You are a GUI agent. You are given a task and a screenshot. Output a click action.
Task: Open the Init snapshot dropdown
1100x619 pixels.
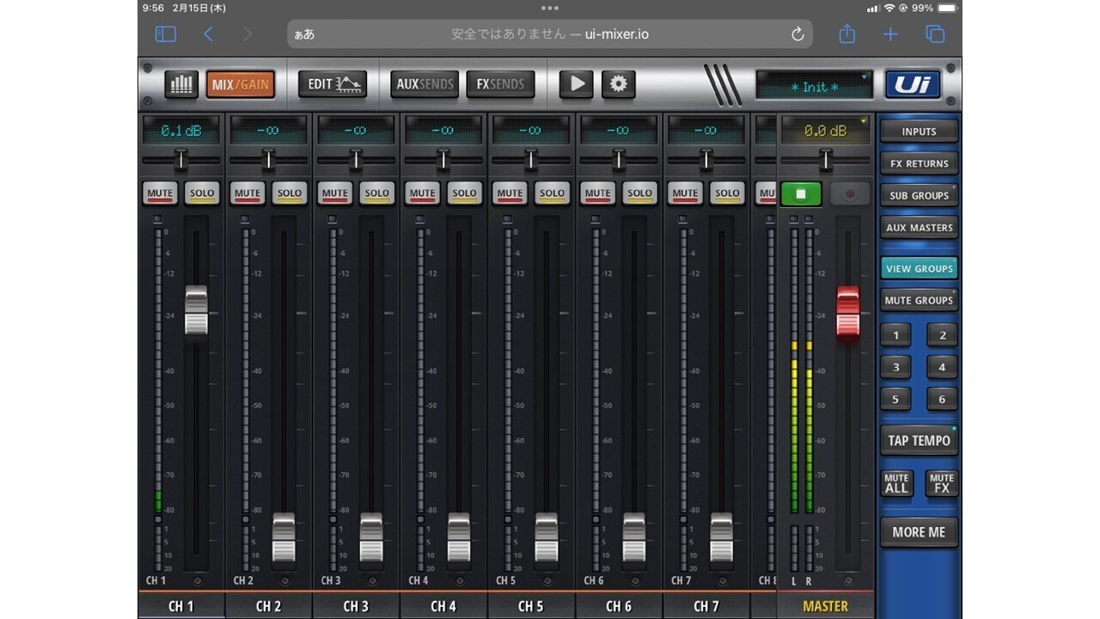coord(814,85)
